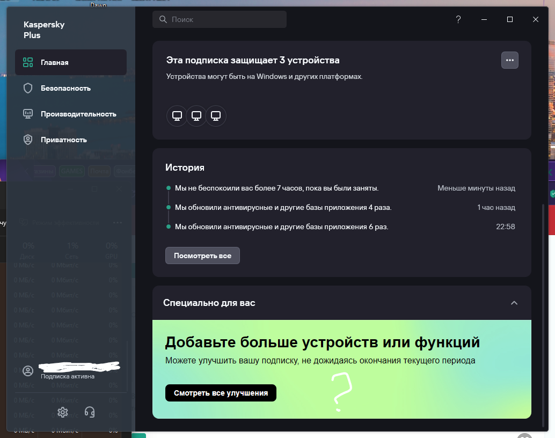
Task: Click the shield icon beside Безопасность
Action: tap(28, 88)
